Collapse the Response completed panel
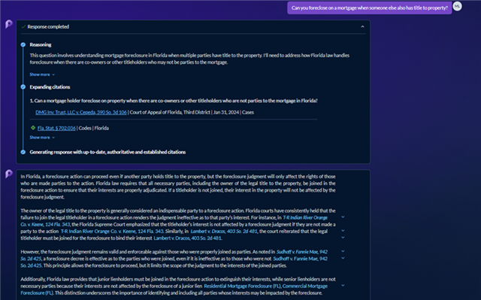481x300 pixels. pos(362,26)
